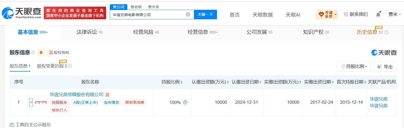Click the notification bell in the header
The image size is (404, 128).
pyautogui.click(x=378, y=15)
